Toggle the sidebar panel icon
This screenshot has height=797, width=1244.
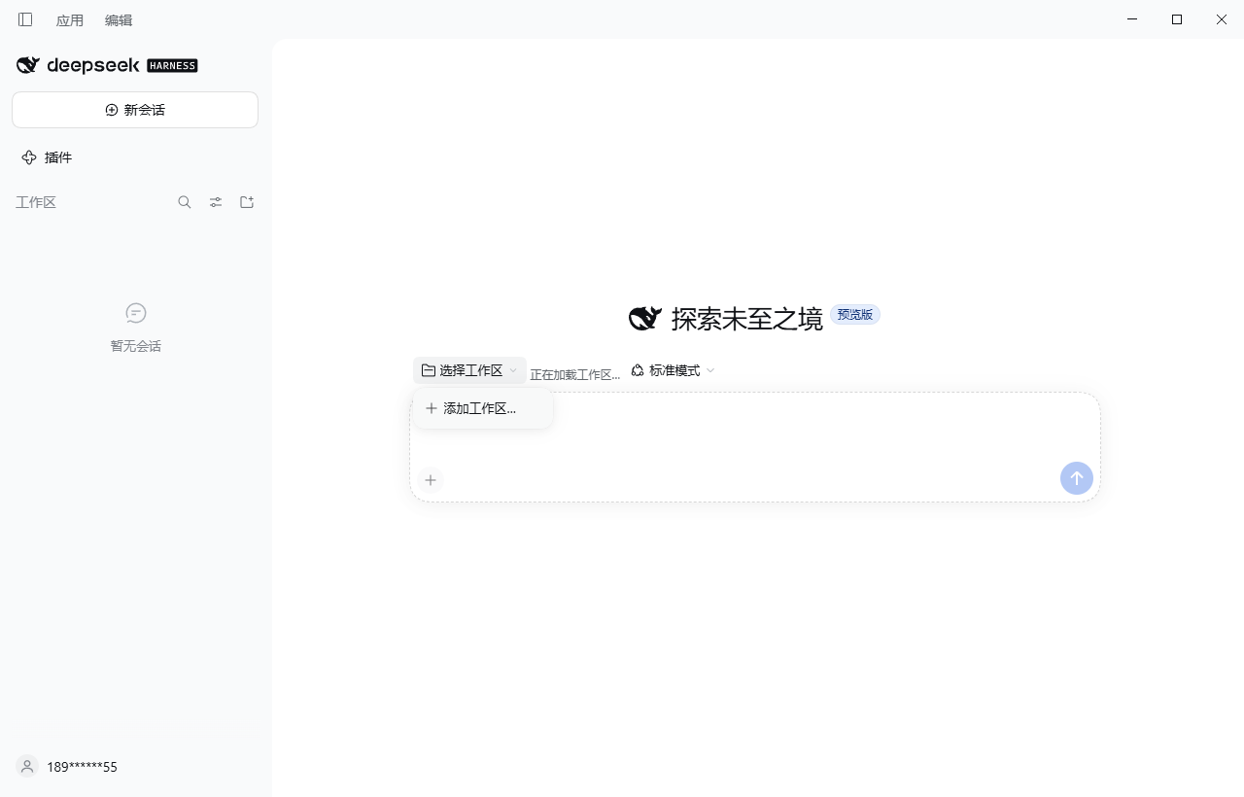click(x=25, y=19)
